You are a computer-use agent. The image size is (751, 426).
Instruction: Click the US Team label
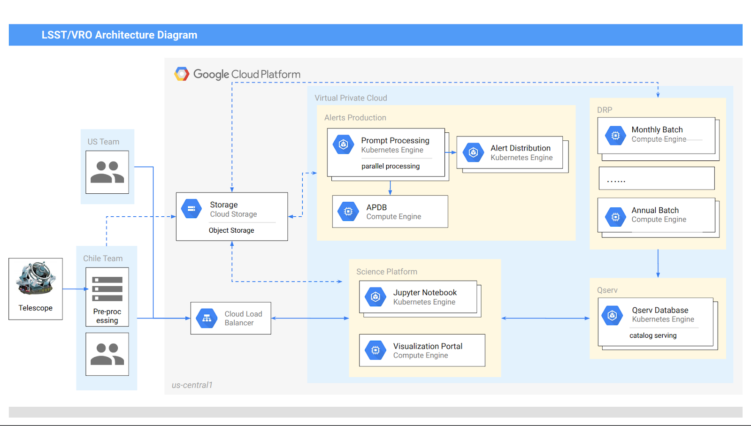coord(103,142)
